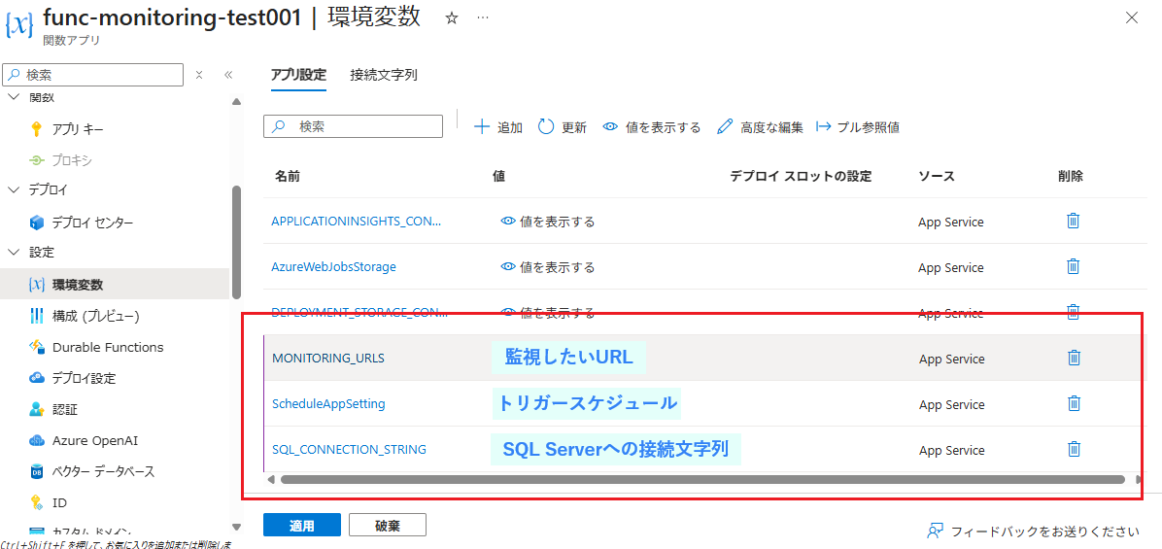The image size is (1162, 549).
Task: Open App Keys (アプリ キー) in sidebar
Action: point(77,129)
